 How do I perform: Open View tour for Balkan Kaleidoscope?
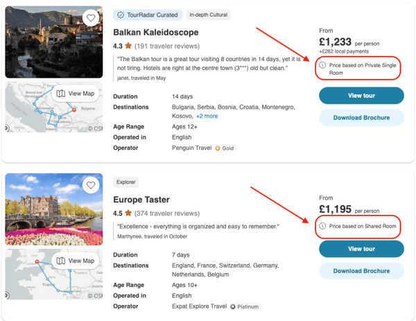[361, 96]
